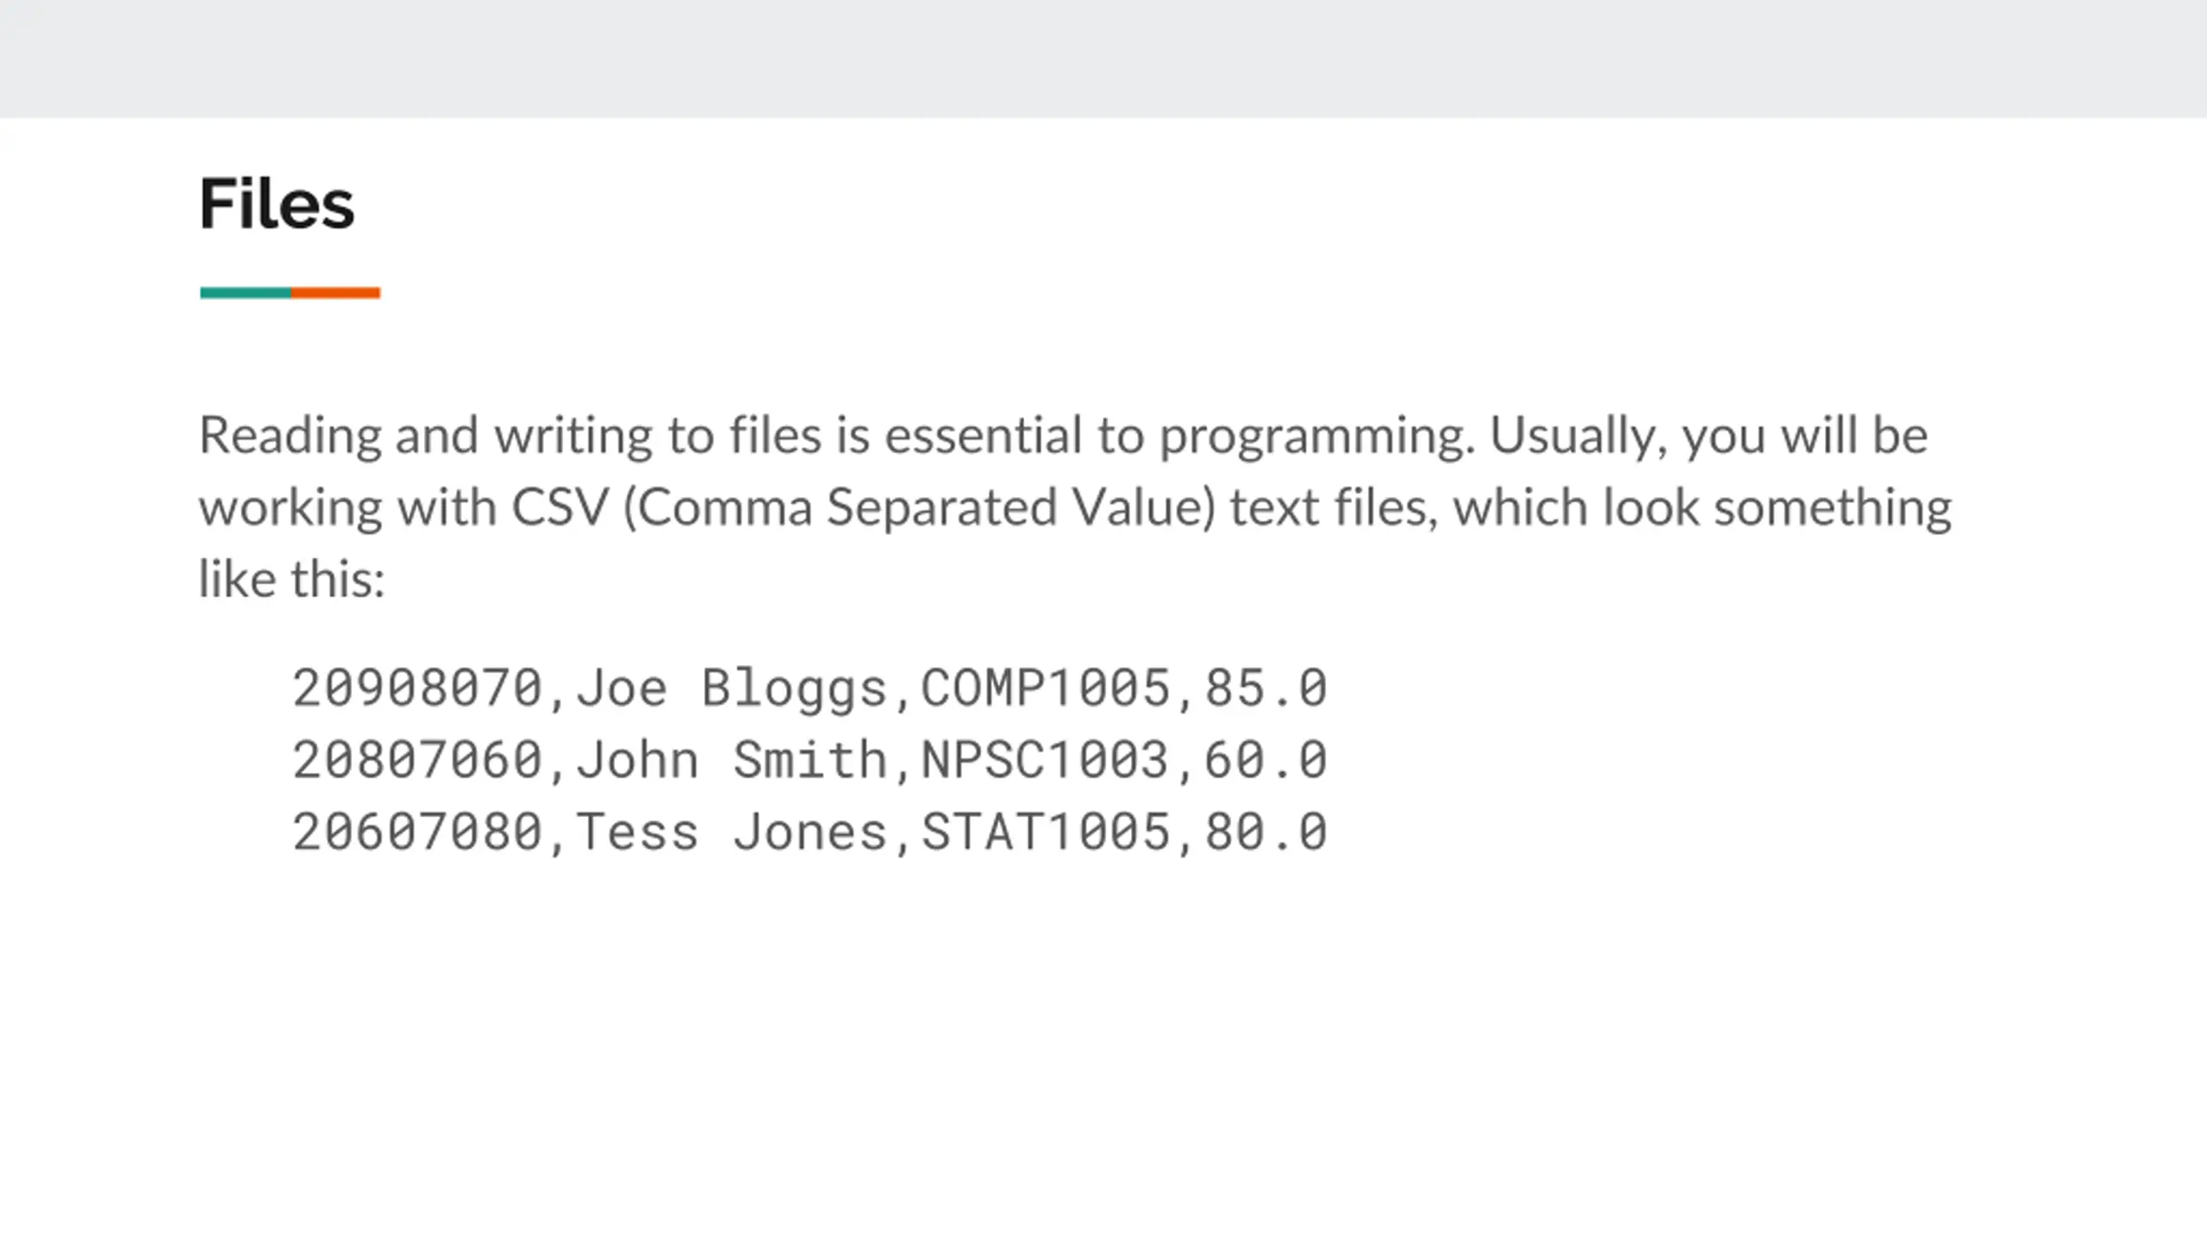
Task: Click the grey header band
Action: point(1103,59)
